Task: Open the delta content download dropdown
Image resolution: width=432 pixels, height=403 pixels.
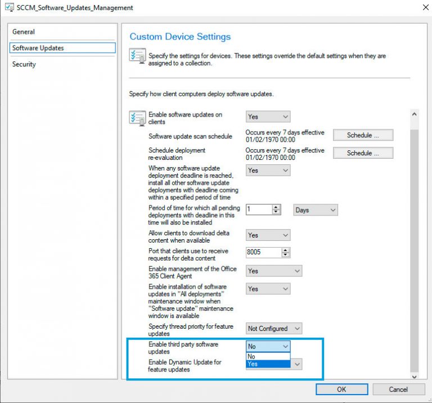Action: (268, 235)
